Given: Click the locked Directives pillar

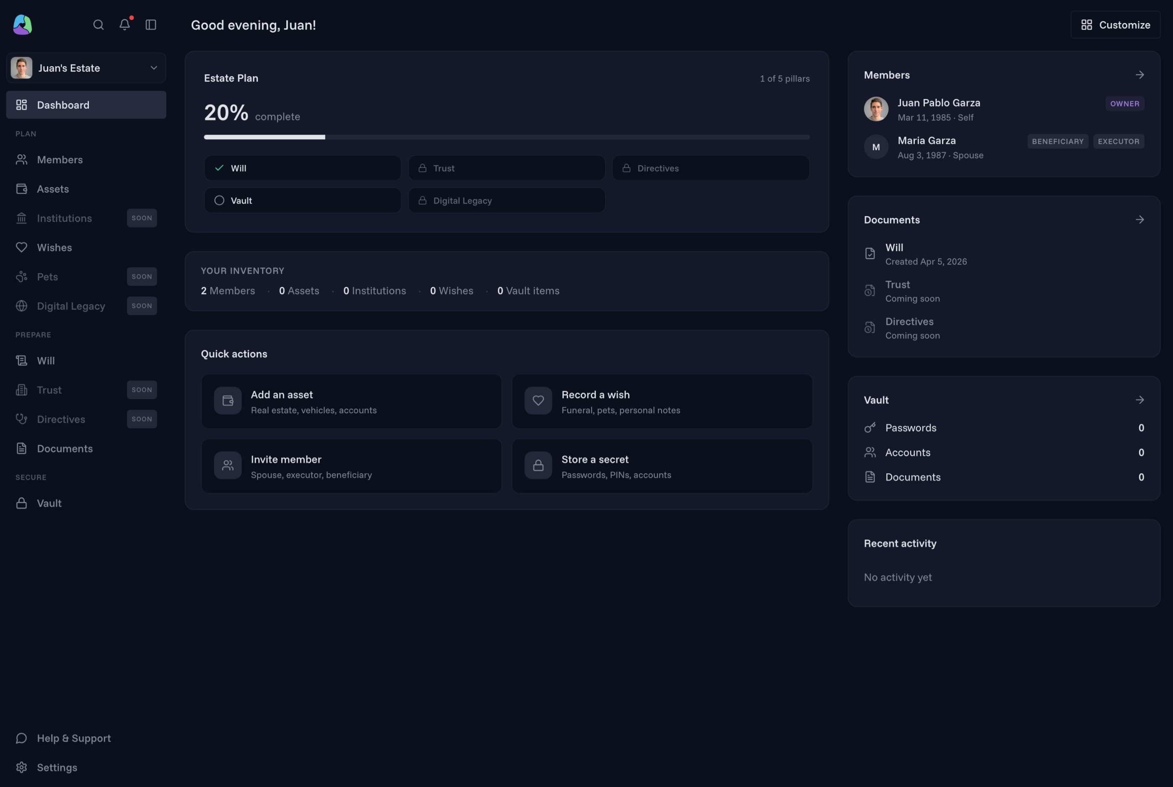Looking at the screenshot, I should click(711, 168).
